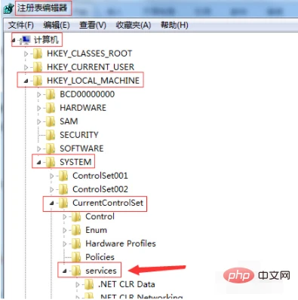Click the BCD00000000 folder icon
Viewport: 298px width, 300px height.
51,94
